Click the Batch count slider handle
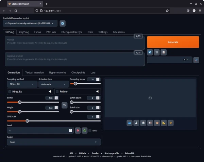This screenshot has width=204, height=162. coord(71,102)
